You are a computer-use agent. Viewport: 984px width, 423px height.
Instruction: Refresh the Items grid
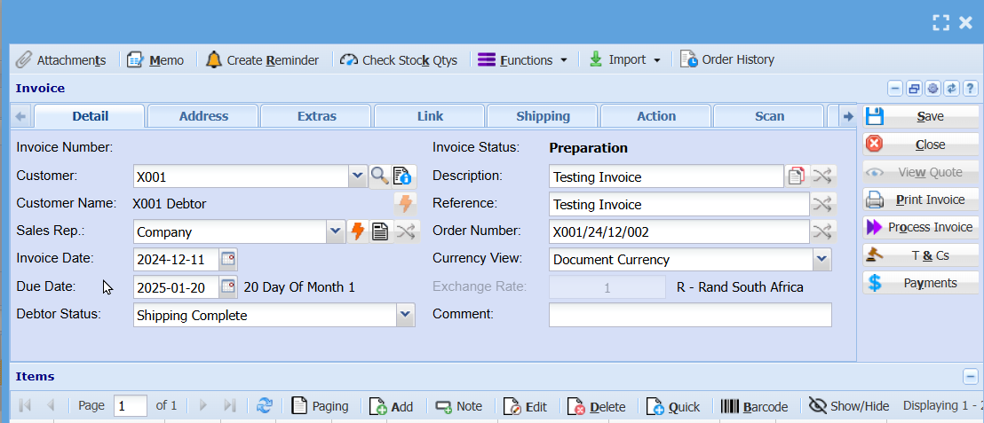point(264,406)
